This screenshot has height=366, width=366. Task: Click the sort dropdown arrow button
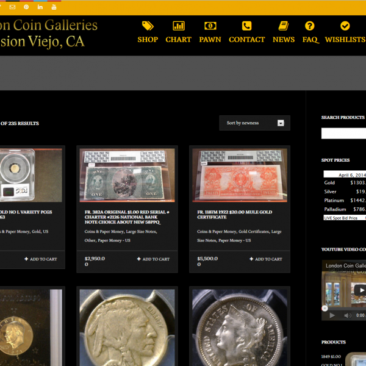click(281, 123)
